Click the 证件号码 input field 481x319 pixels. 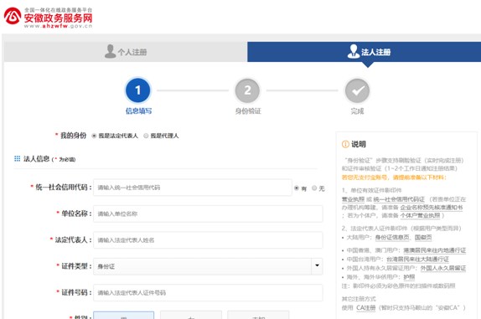(x=208, y=293)
